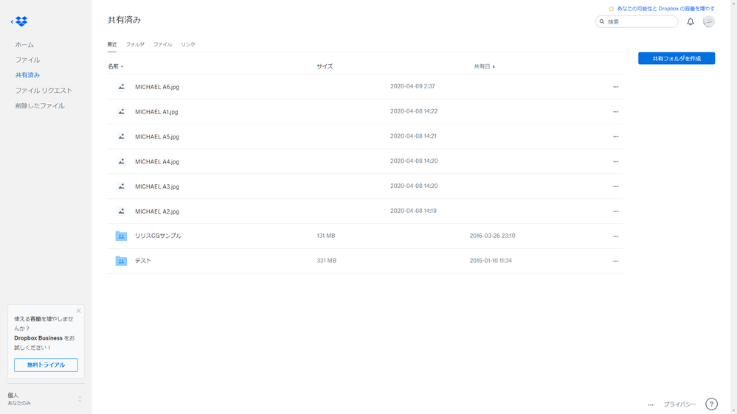The width and height of the screenshot is (737, 414).
Task: Click into the 検索 search field
Action: 637,21
